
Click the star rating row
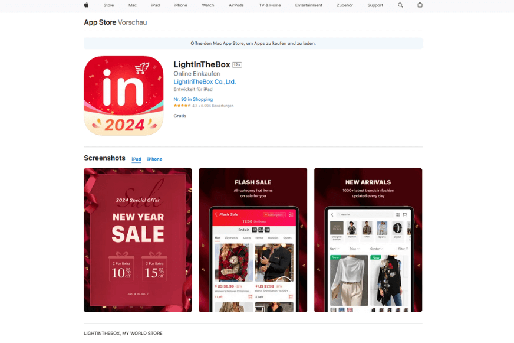click(203, 106)
